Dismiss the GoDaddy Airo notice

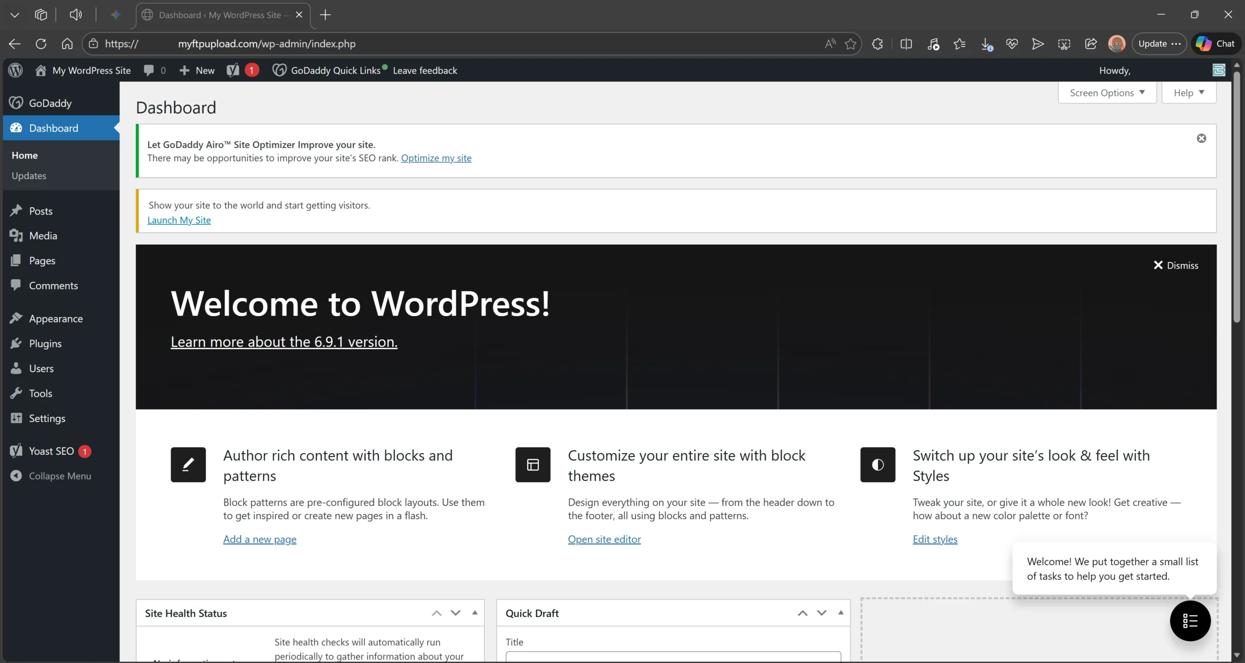coord(1201,138)
